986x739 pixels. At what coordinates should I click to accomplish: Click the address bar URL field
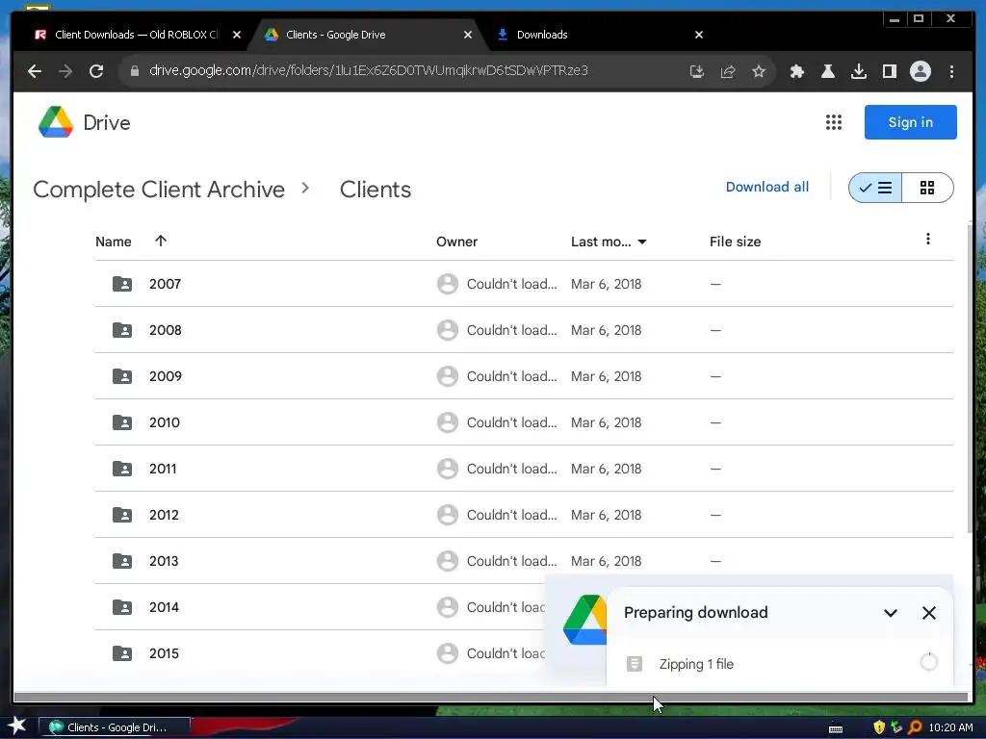click(x=369, y=70)
